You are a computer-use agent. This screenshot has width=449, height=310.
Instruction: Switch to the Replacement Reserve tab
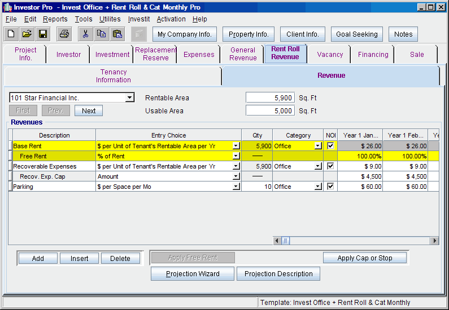pyautogui.click(x=155, y=54)
